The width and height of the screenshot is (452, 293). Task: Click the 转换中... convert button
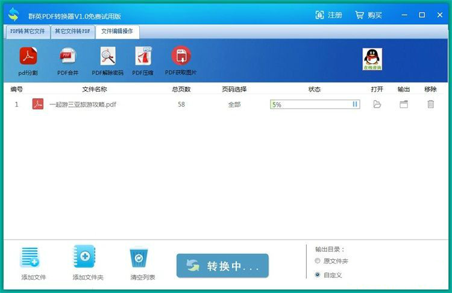(222, 266)
